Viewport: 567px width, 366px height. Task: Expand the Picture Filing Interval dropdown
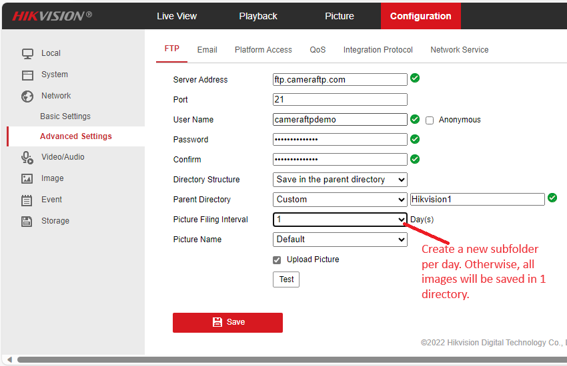click(340, 220)
